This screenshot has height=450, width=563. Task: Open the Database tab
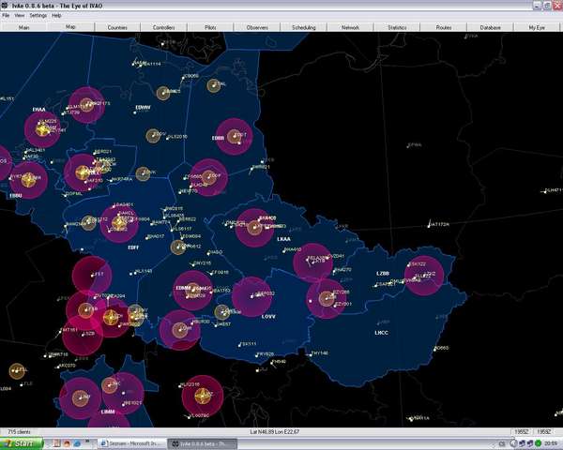tap(491, 27)
